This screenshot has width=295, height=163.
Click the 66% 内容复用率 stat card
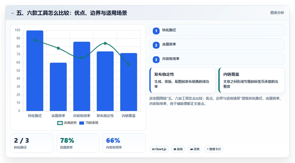click(124, 143)
